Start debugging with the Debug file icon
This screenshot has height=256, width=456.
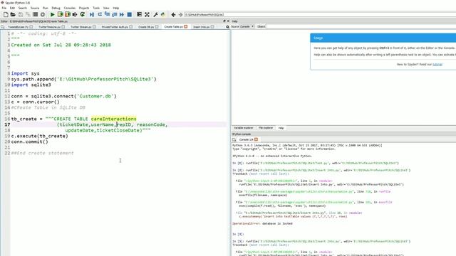(x=92, y=14)
